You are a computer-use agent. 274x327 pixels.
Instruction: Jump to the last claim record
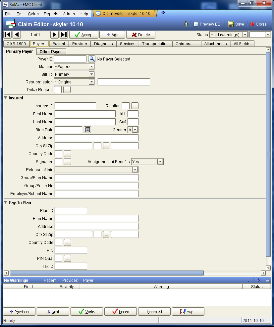pos(64,35)
